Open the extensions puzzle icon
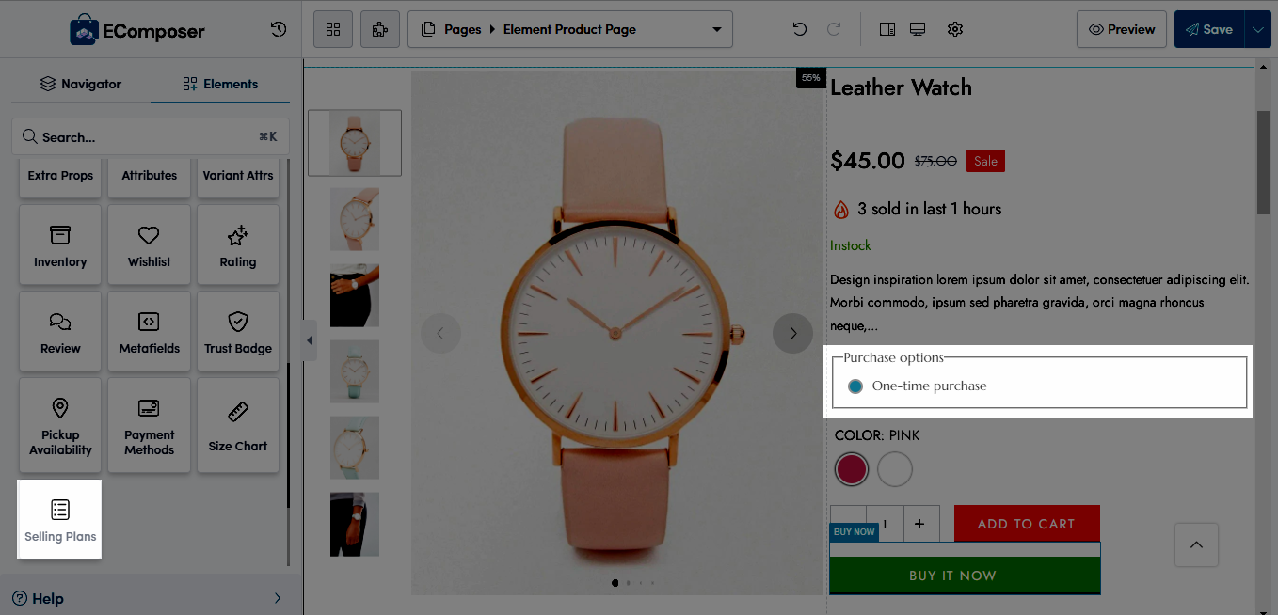 pos(380,29)
